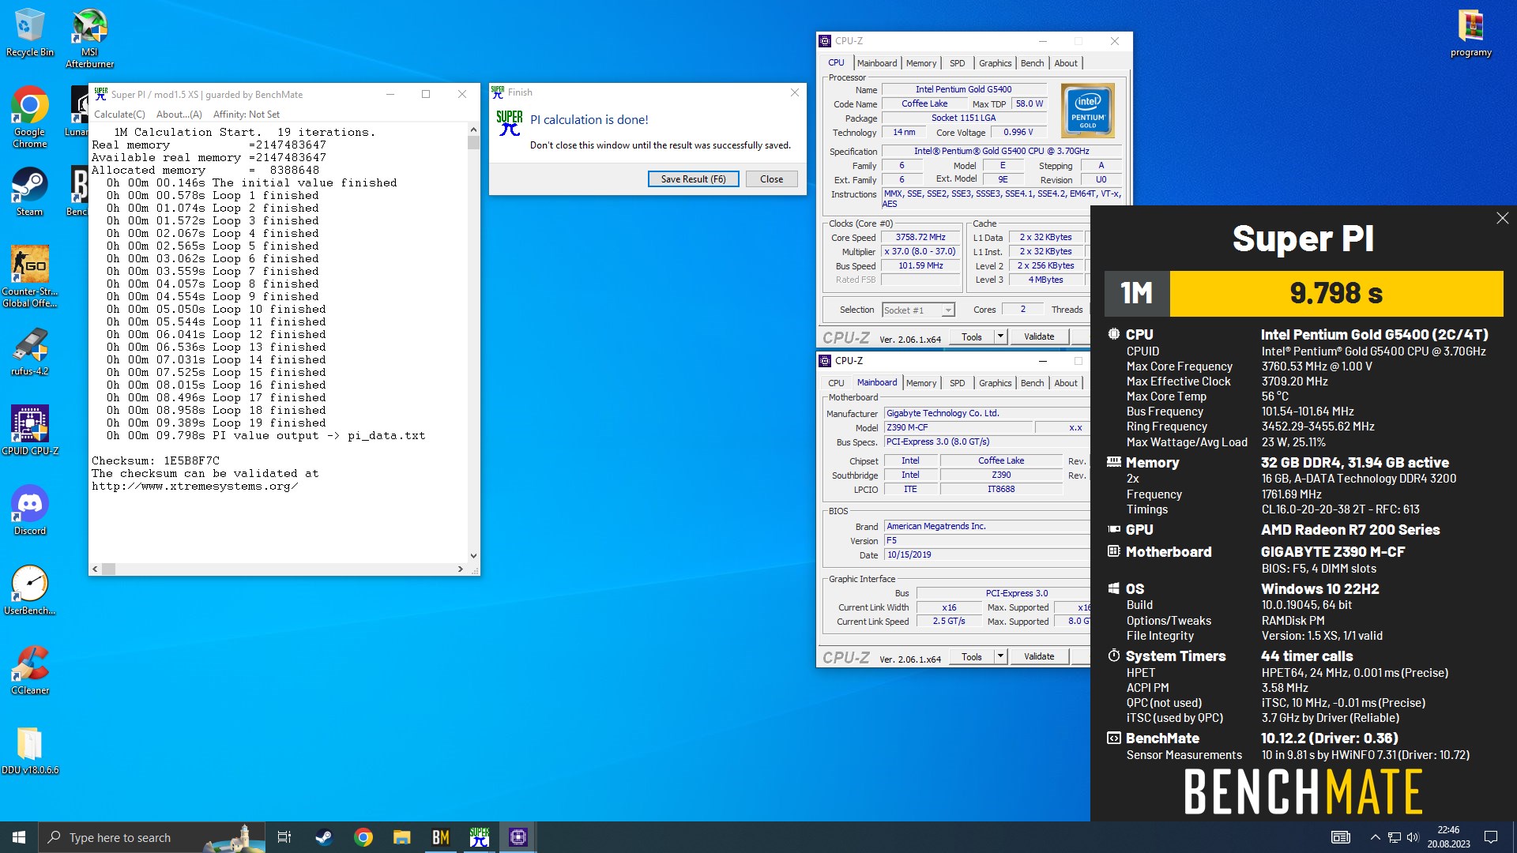The width and height of the screenshot is (1517, 853).
Task: Open rufus-4.2 desktop icon
Action: click(29, 352)
